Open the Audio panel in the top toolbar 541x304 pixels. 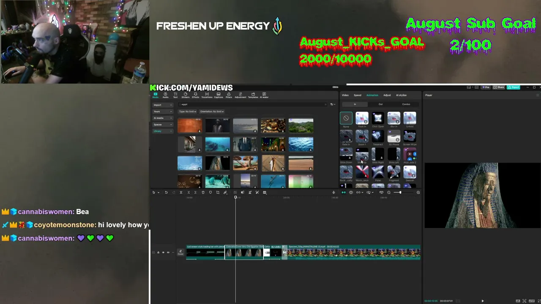pyautogui.click(x=165, y=95)
